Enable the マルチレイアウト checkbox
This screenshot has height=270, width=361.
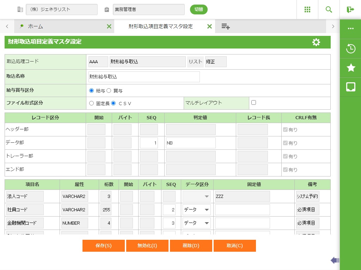pos(253,103)
